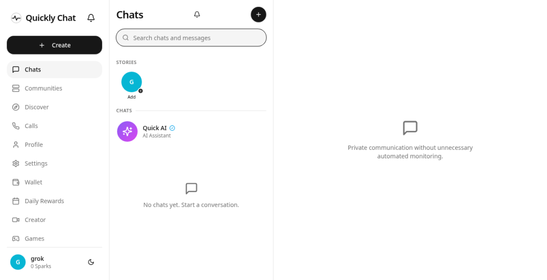
Task: Select Chats in the sidebar
Action: pyautogui.click(x=54, y=69)
